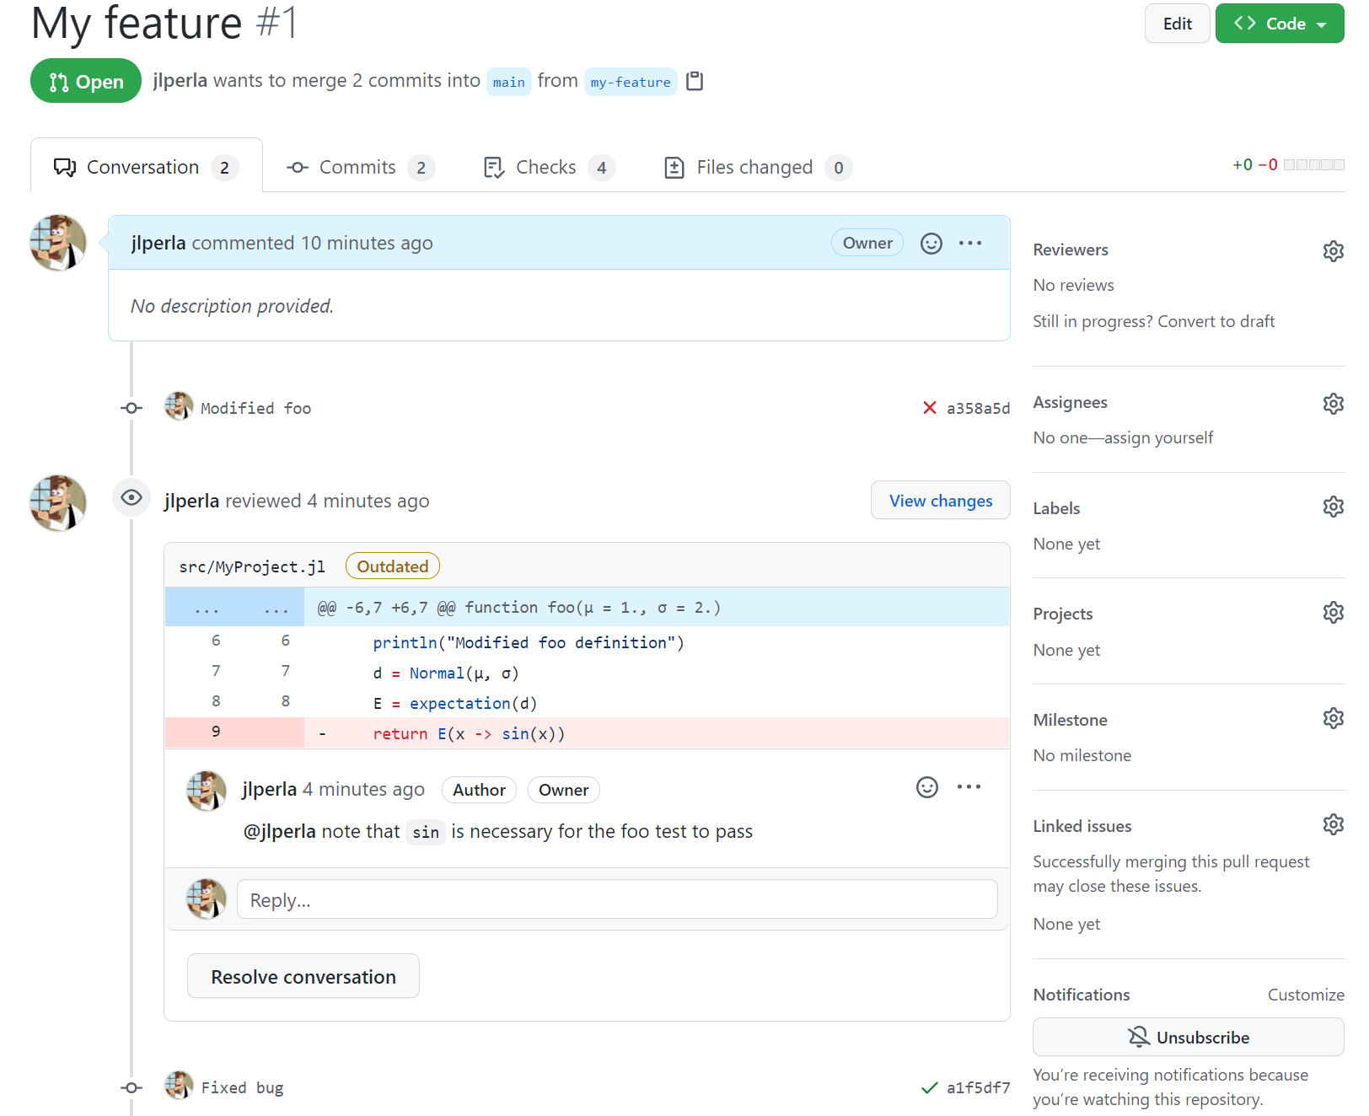Viewport: 1369px width, 1116px height.
Task: Open the green Code dropdown
Action: point(1279,24)
